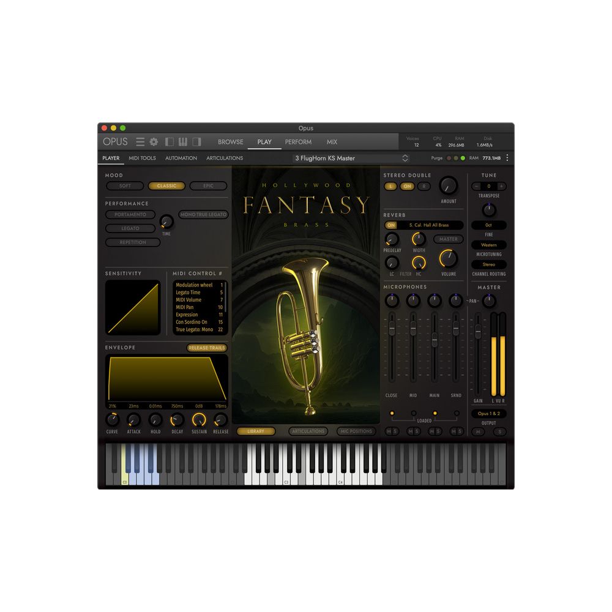Image resolution: width=612 pixels, height=612 pixels.
Task: Click the green Purge indicator dot
Action: 463,158
